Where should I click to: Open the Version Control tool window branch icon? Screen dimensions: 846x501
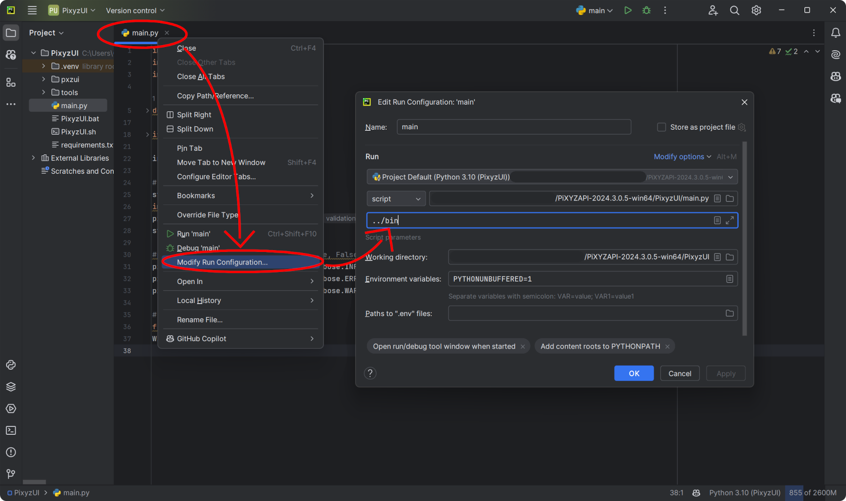11,474
